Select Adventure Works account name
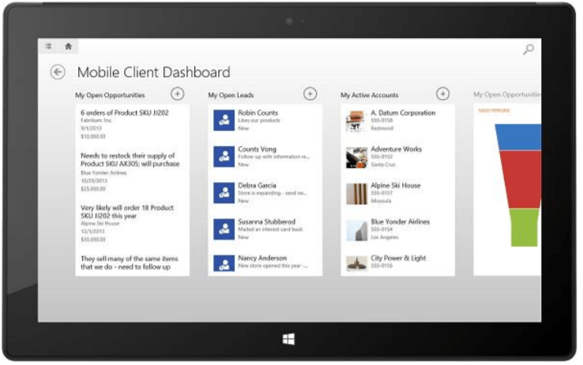This screenshot has height=365, width=583. tap(396, 149)
